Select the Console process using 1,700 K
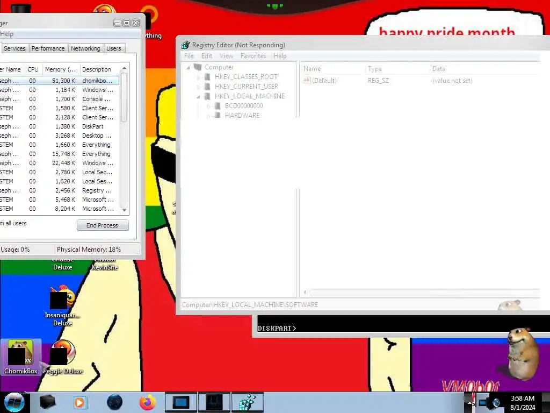550x413 pixels. click(x=60, y=99)
